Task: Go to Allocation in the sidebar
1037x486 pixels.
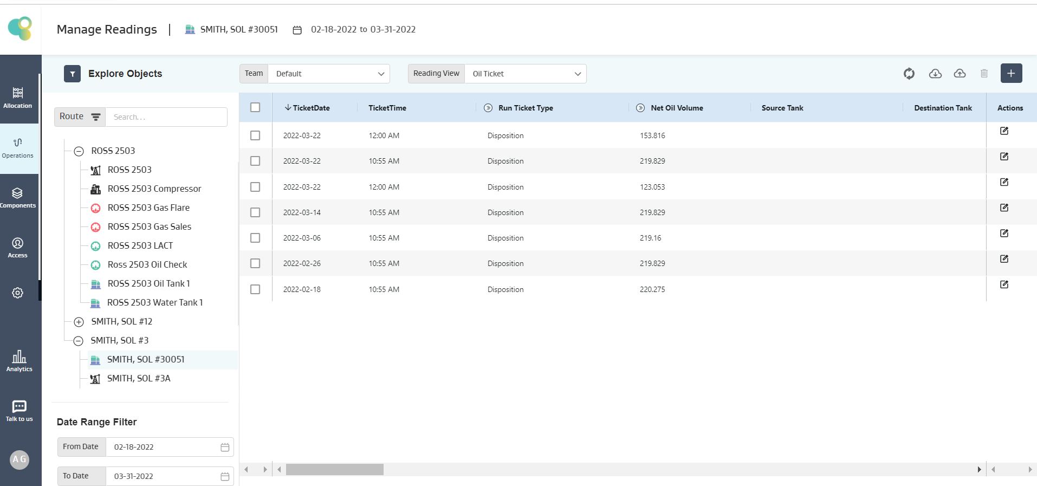Action: point(18,98)
